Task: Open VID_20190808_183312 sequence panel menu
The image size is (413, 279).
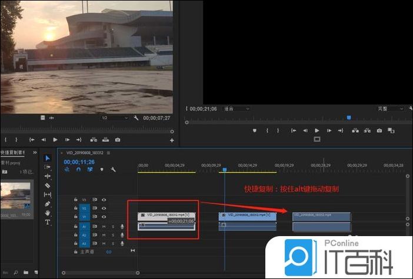Action: pos(109,153)
